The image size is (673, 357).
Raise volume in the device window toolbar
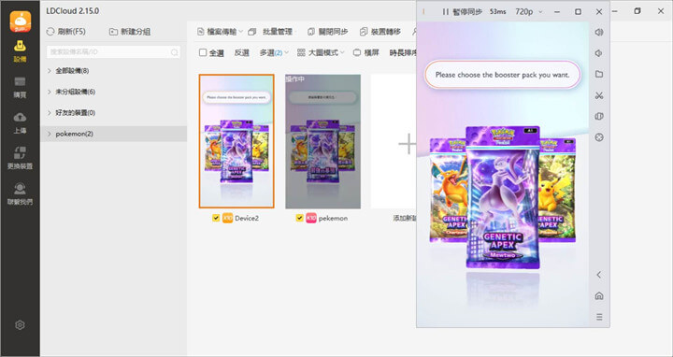(x=599, y=32)
